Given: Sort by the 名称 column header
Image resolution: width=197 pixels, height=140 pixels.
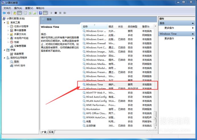Looking at the screenshot, I should tap(95, 27).
